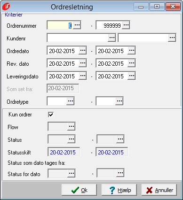This screenshot has height=200, width=183.
Task: Open lookup for Flow field
Action: point(72,126)
